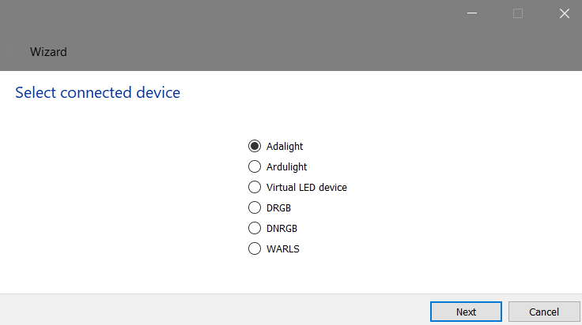Click the Ardulight label text

coord(286,166)
